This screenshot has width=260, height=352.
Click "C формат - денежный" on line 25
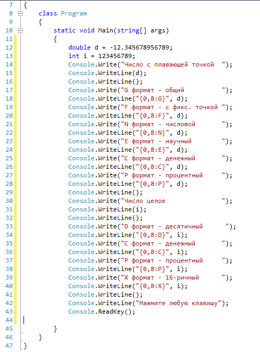point(173,159)
